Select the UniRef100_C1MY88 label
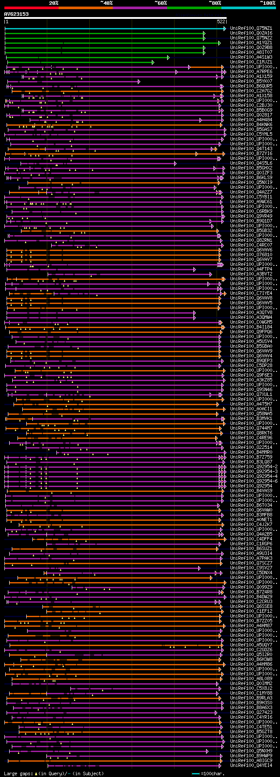 tap(251, 693)
